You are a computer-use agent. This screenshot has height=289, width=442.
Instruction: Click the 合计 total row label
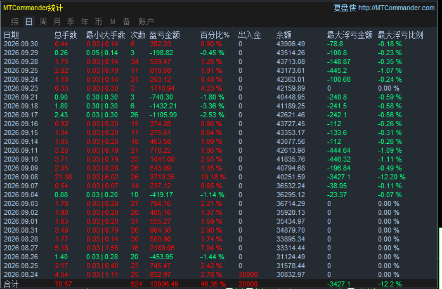[11, 284]
